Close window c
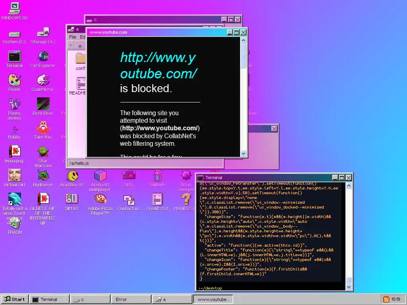 238,20
